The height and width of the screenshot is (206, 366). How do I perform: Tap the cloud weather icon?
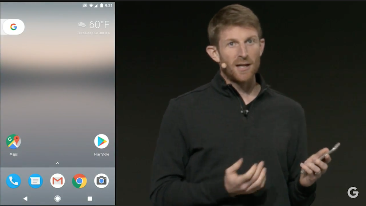82,24
